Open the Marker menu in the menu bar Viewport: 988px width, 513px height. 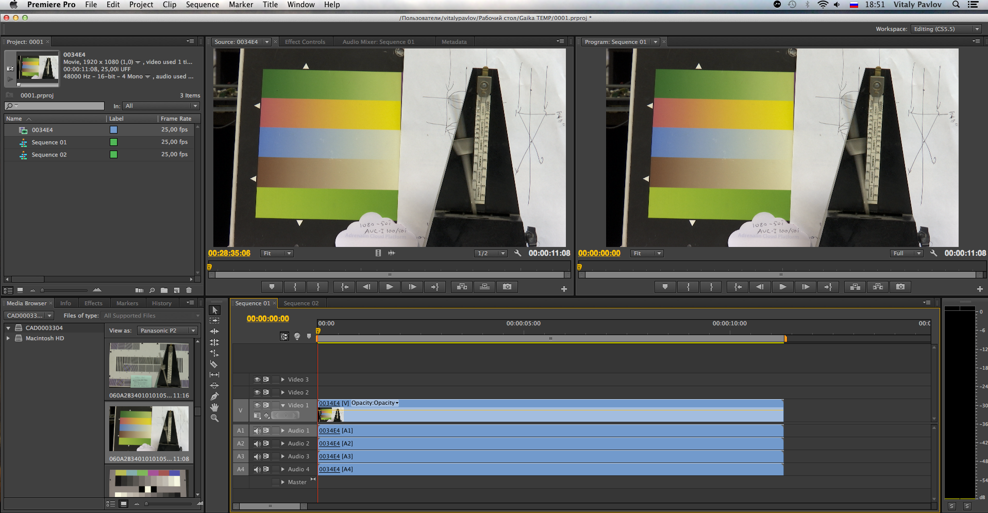241,5
